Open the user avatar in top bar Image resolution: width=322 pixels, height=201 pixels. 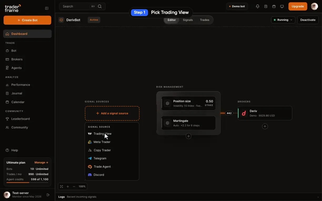(x=314, y=6)
